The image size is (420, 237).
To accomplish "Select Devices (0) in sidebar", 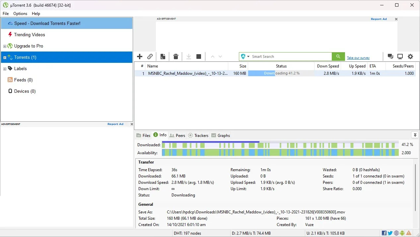I will (x=25, y=91).
